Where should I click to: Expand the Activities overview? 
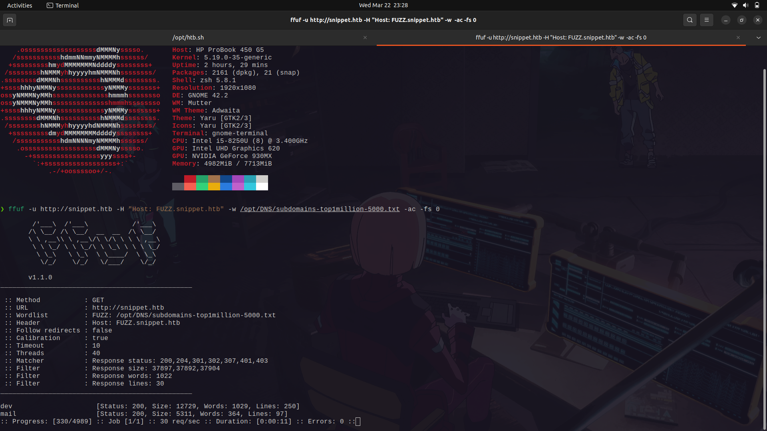click(19, 5)
